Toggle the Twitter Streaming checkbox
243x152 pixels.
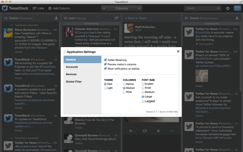[106, 60]
